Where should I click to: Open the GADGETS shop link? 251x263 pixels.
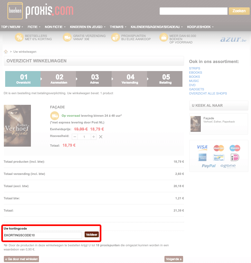pyautogui.click(x=197, y=89)
